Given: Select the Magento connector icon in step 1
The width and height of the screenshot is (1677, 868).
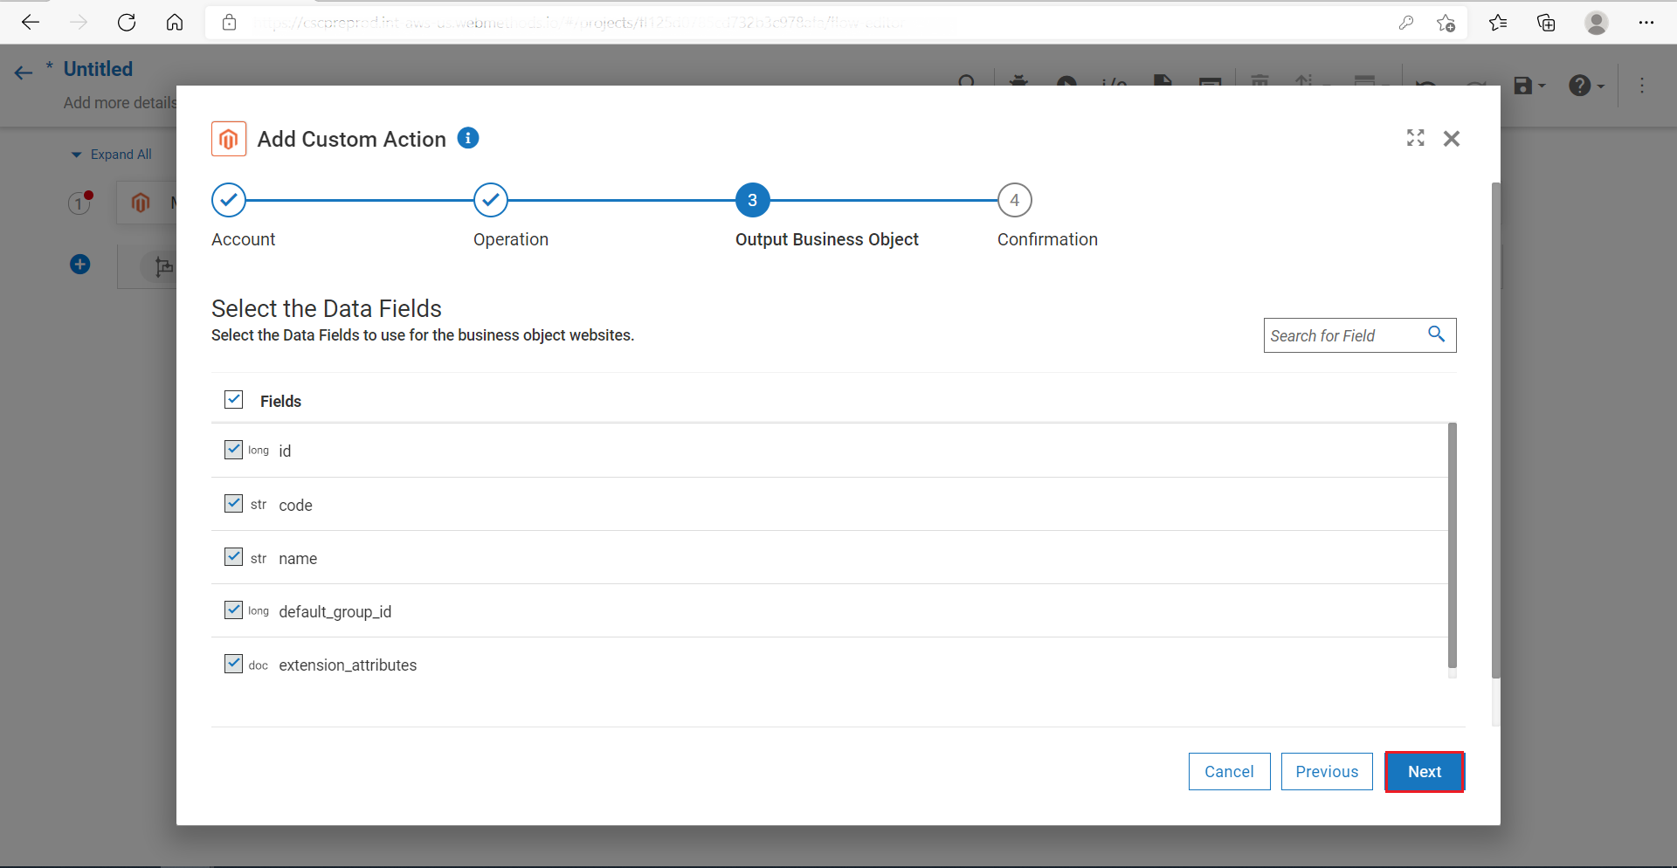Looking at the screenshot, I should (141, 203).
